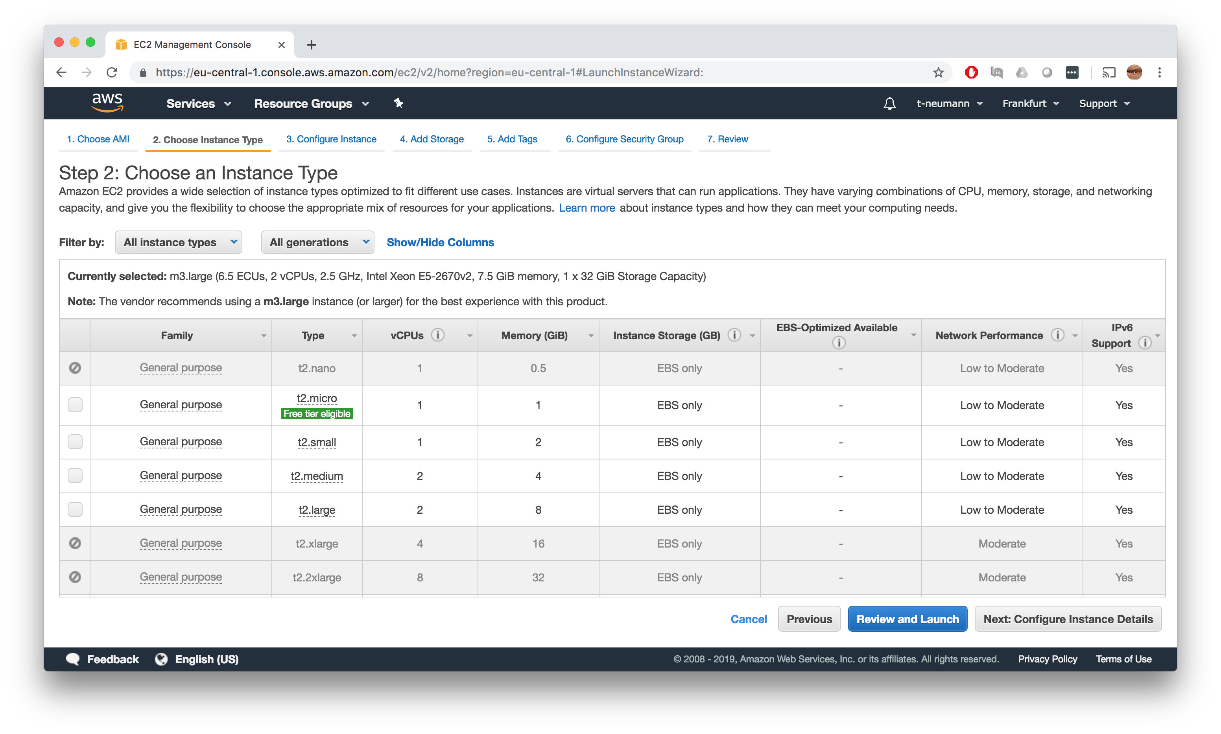Click the bookmark/favorites star icon
Image resolution: width=1221 pixels, height=734 pixels.
940,72
